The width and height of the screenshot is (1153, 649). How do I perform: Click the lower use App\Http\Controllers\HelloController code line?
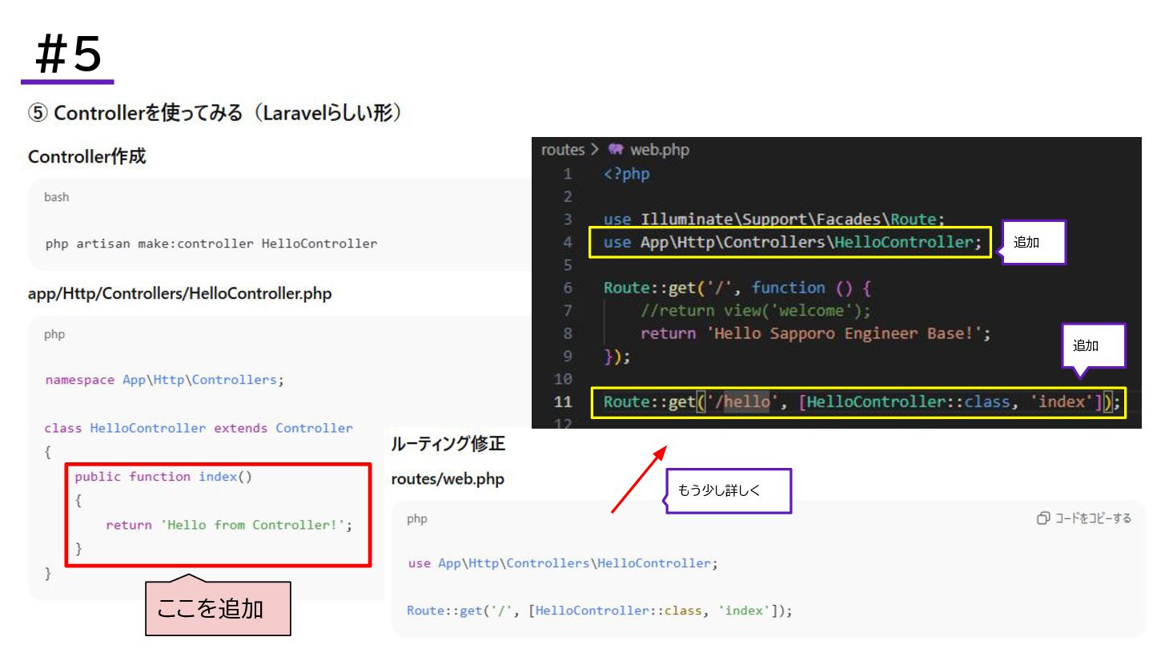563,563
